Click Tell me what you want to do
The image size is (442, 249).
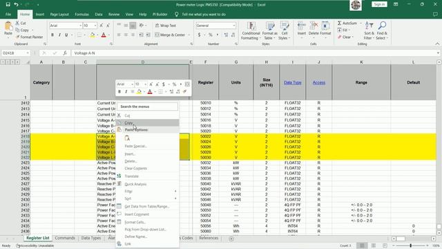pyautogui.click(x=204, y=15)
